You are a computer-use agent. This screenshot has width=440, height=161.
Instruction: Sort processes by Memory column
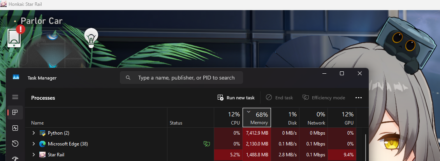(257, 118)
